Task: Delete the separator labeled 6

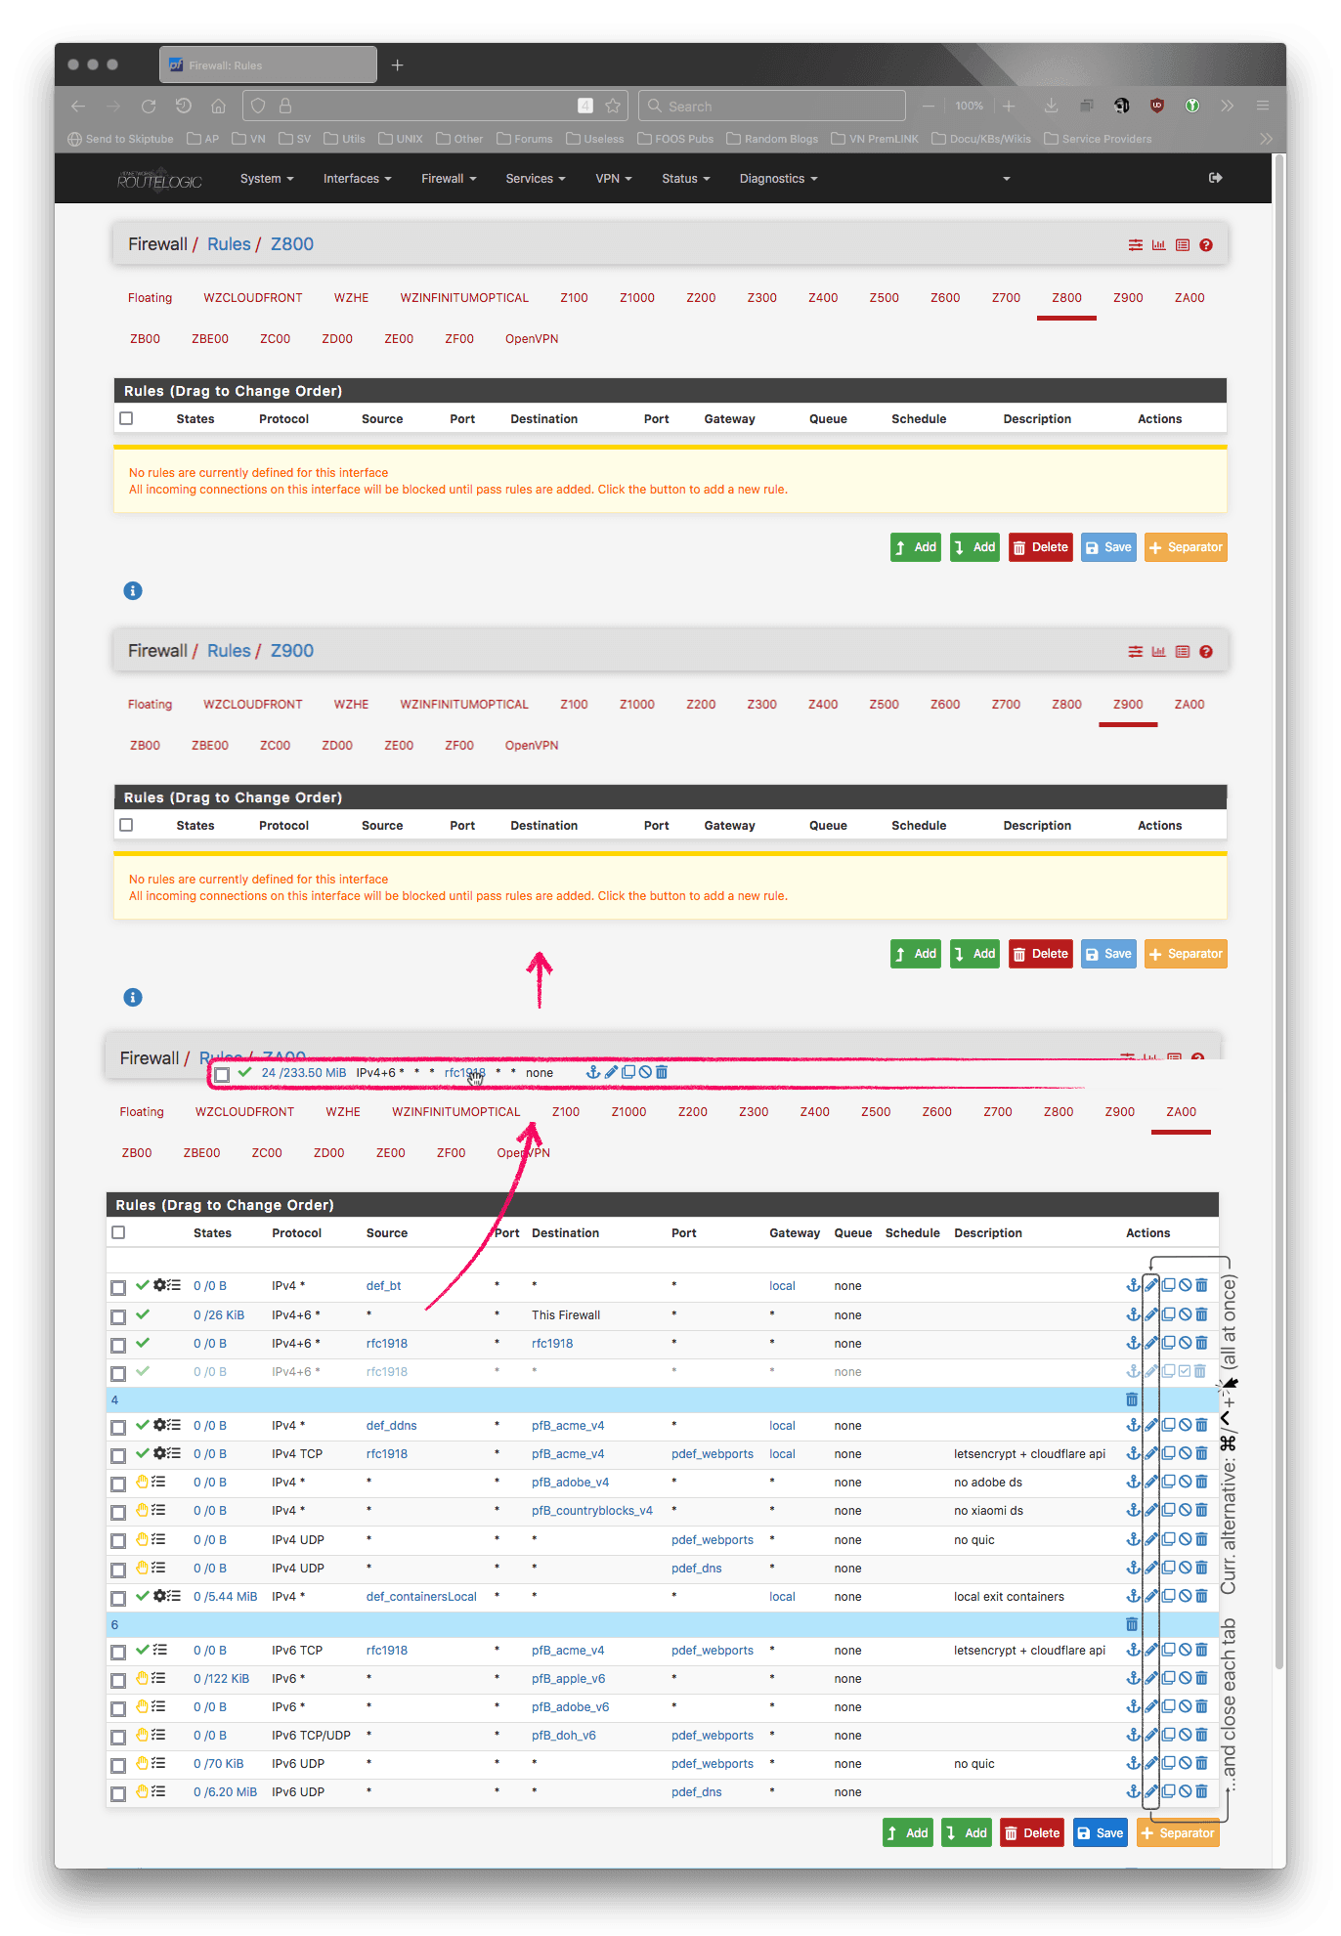Action: [1132, 1624]
